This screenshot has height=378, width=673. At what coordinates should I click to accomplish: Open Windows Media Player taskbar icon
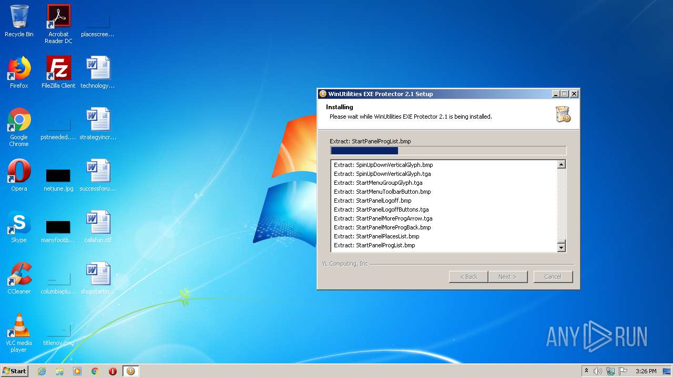(x=77, y=371)
